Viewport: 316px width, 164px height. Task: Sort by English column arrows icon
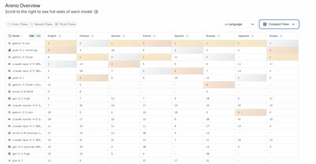[60, 36]
